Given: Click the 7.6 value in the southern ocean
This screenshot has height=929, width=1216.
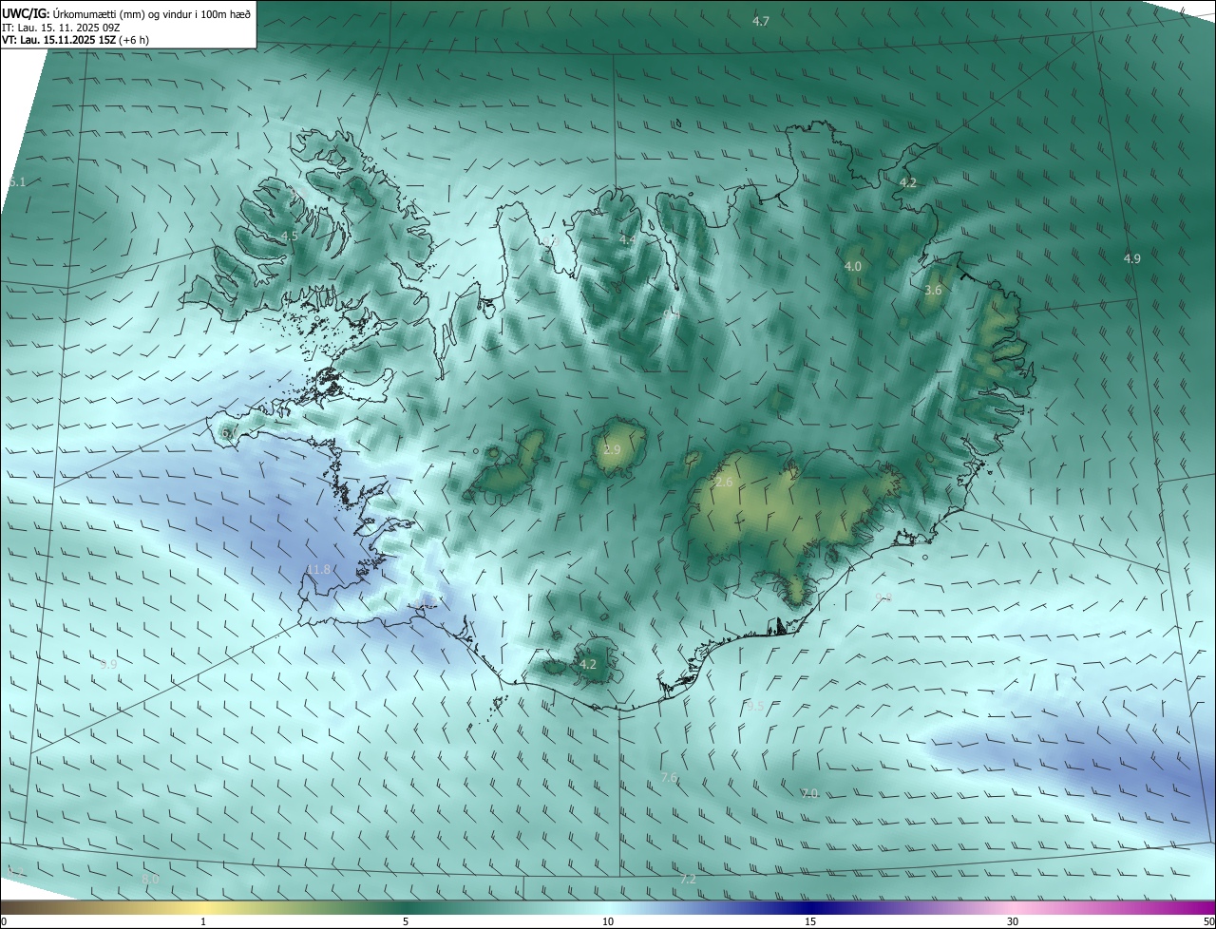Looking at the screenshot, I should [670, 777].
